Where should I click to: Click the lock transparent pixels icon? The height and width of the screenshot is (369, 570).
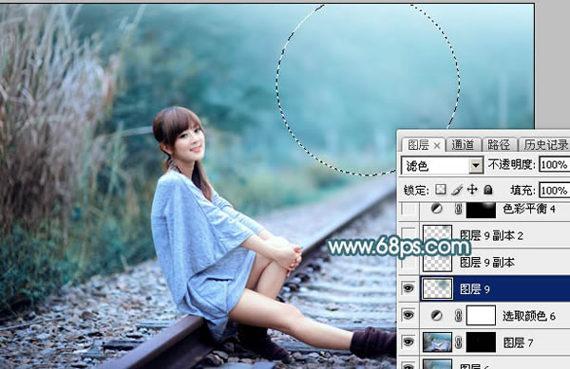pos(441,190)
